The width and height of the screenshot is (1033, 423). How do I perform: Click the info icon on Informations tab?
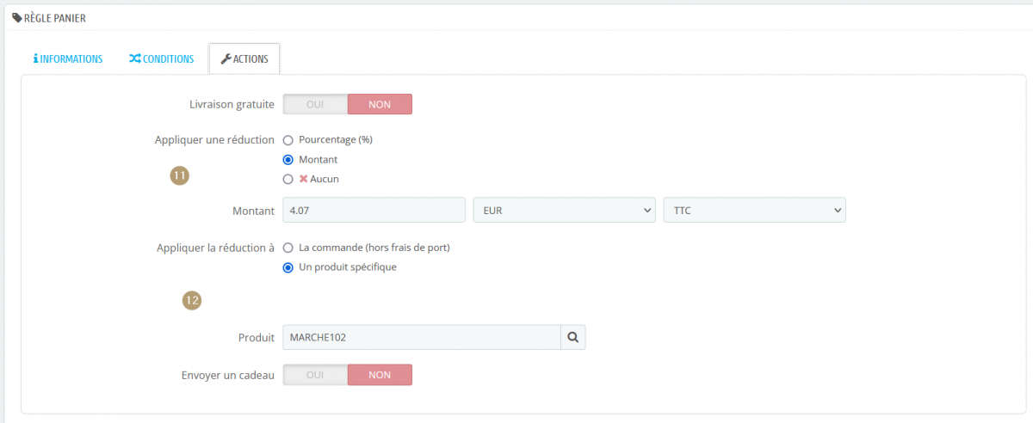click(35, 59)
